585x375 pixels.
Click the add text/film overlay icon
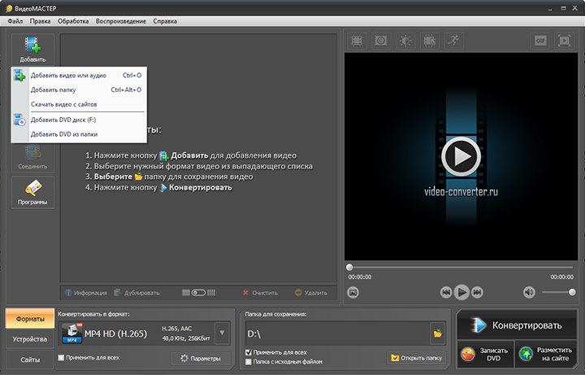[x=430, y=41]
